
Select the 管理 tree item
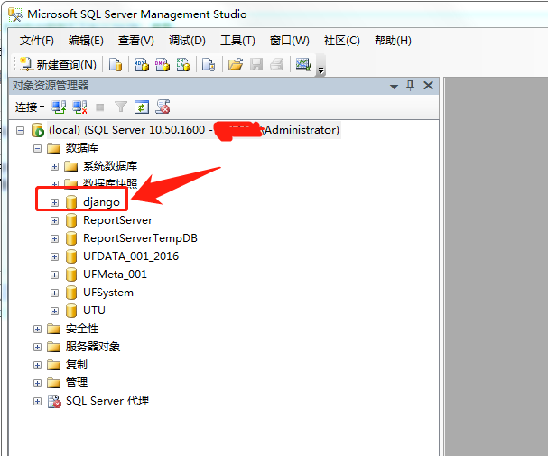click(77, 383)
